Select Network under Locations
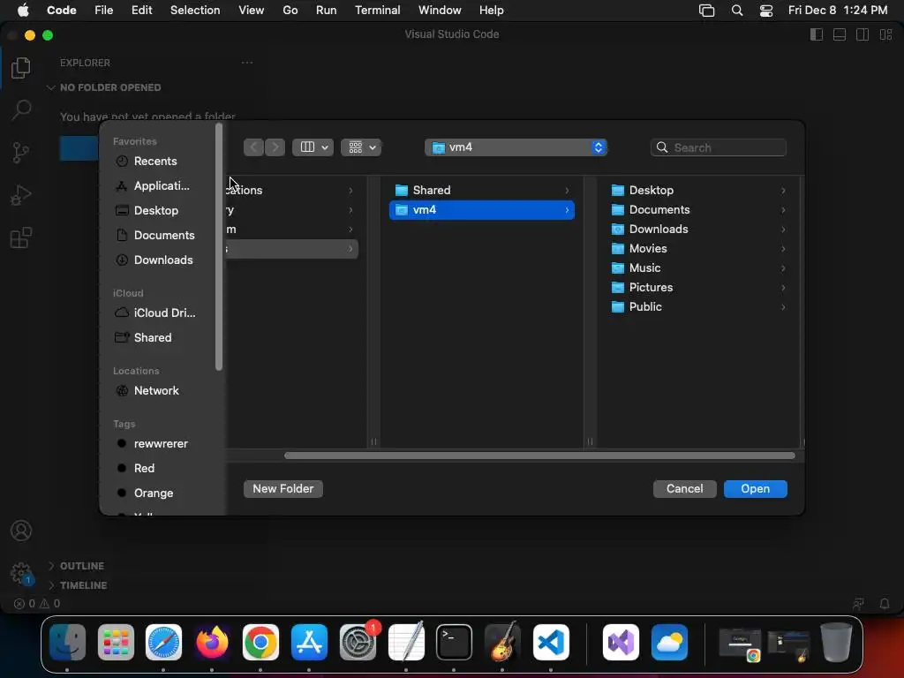Viewport: 904px width, 678px height. tap(155, 390)
